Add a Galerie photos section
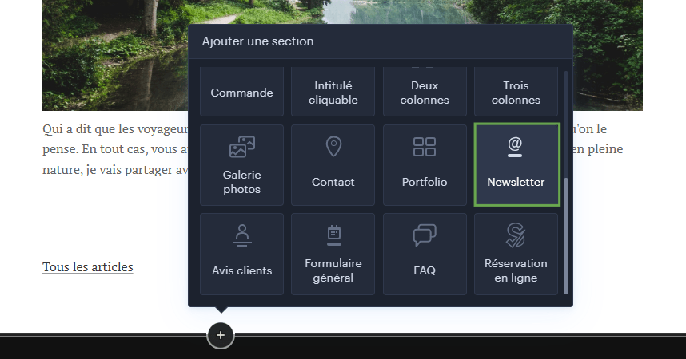This screenshot has width=686, height=359. pyautogui.click(x=242, y=165)
